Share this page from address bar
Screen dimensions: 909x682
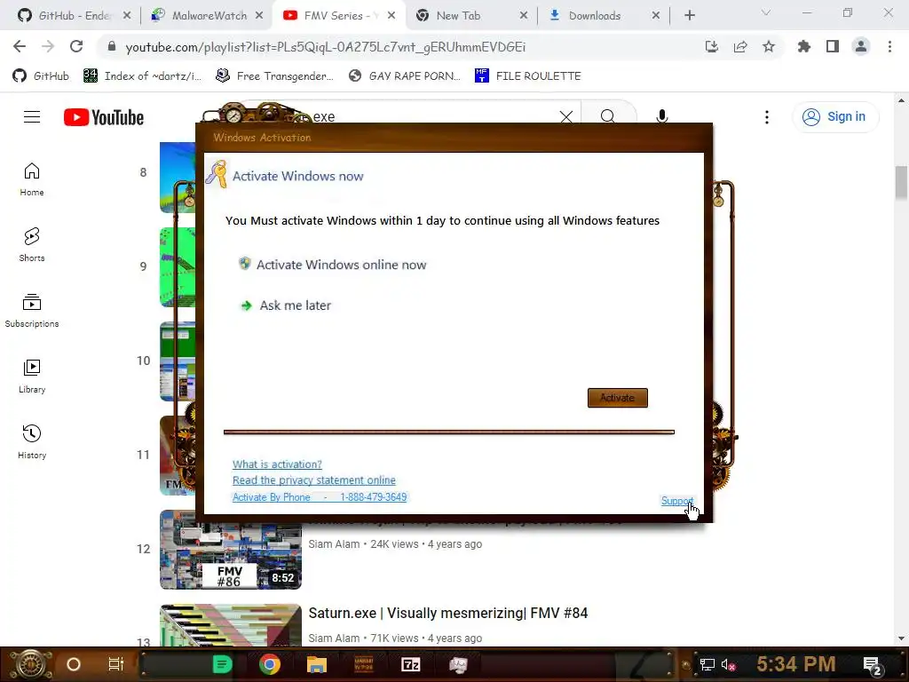(740, 47)
